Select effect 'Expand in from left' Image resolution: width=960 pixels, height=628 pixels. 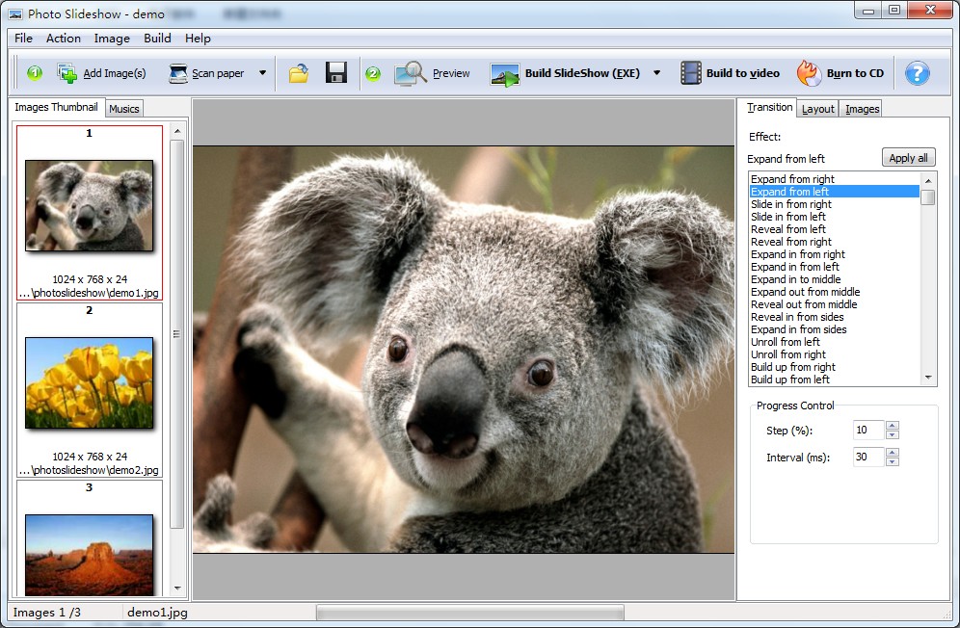[x=834, y=267]
